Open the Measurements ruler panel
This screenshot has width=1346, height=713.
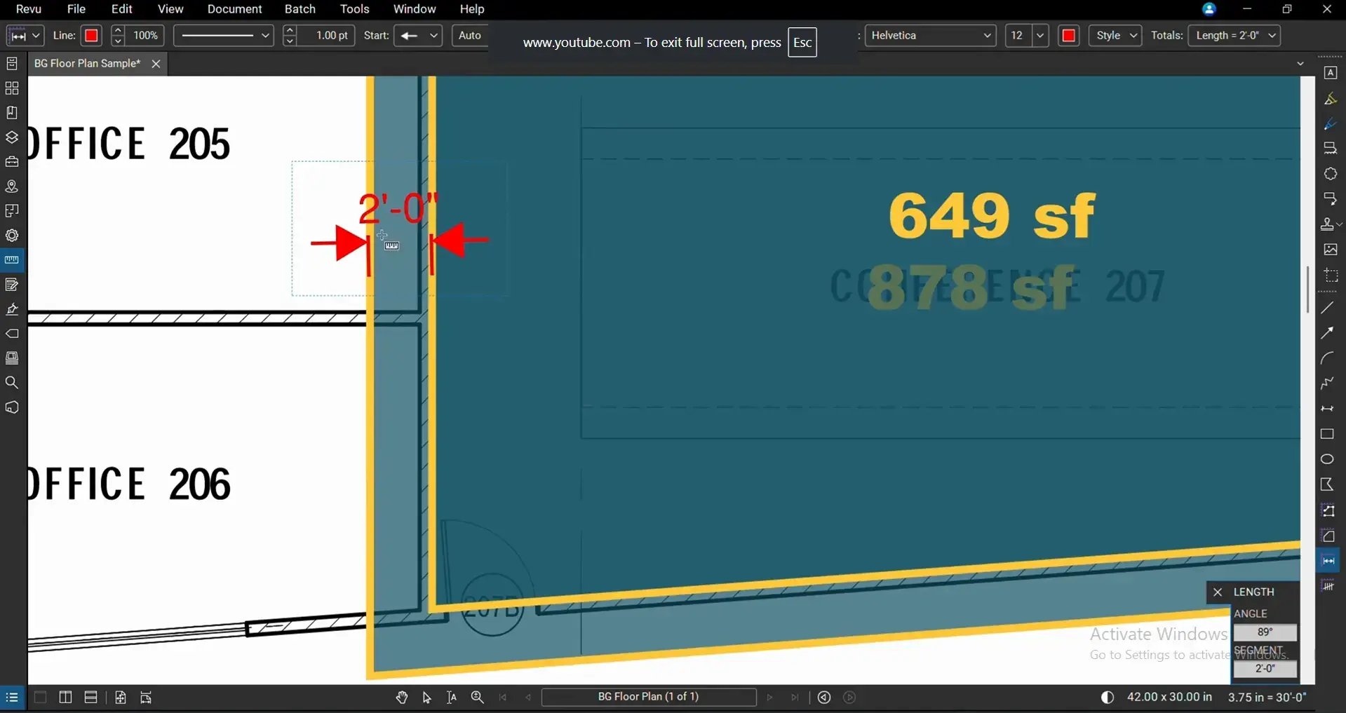12,260
